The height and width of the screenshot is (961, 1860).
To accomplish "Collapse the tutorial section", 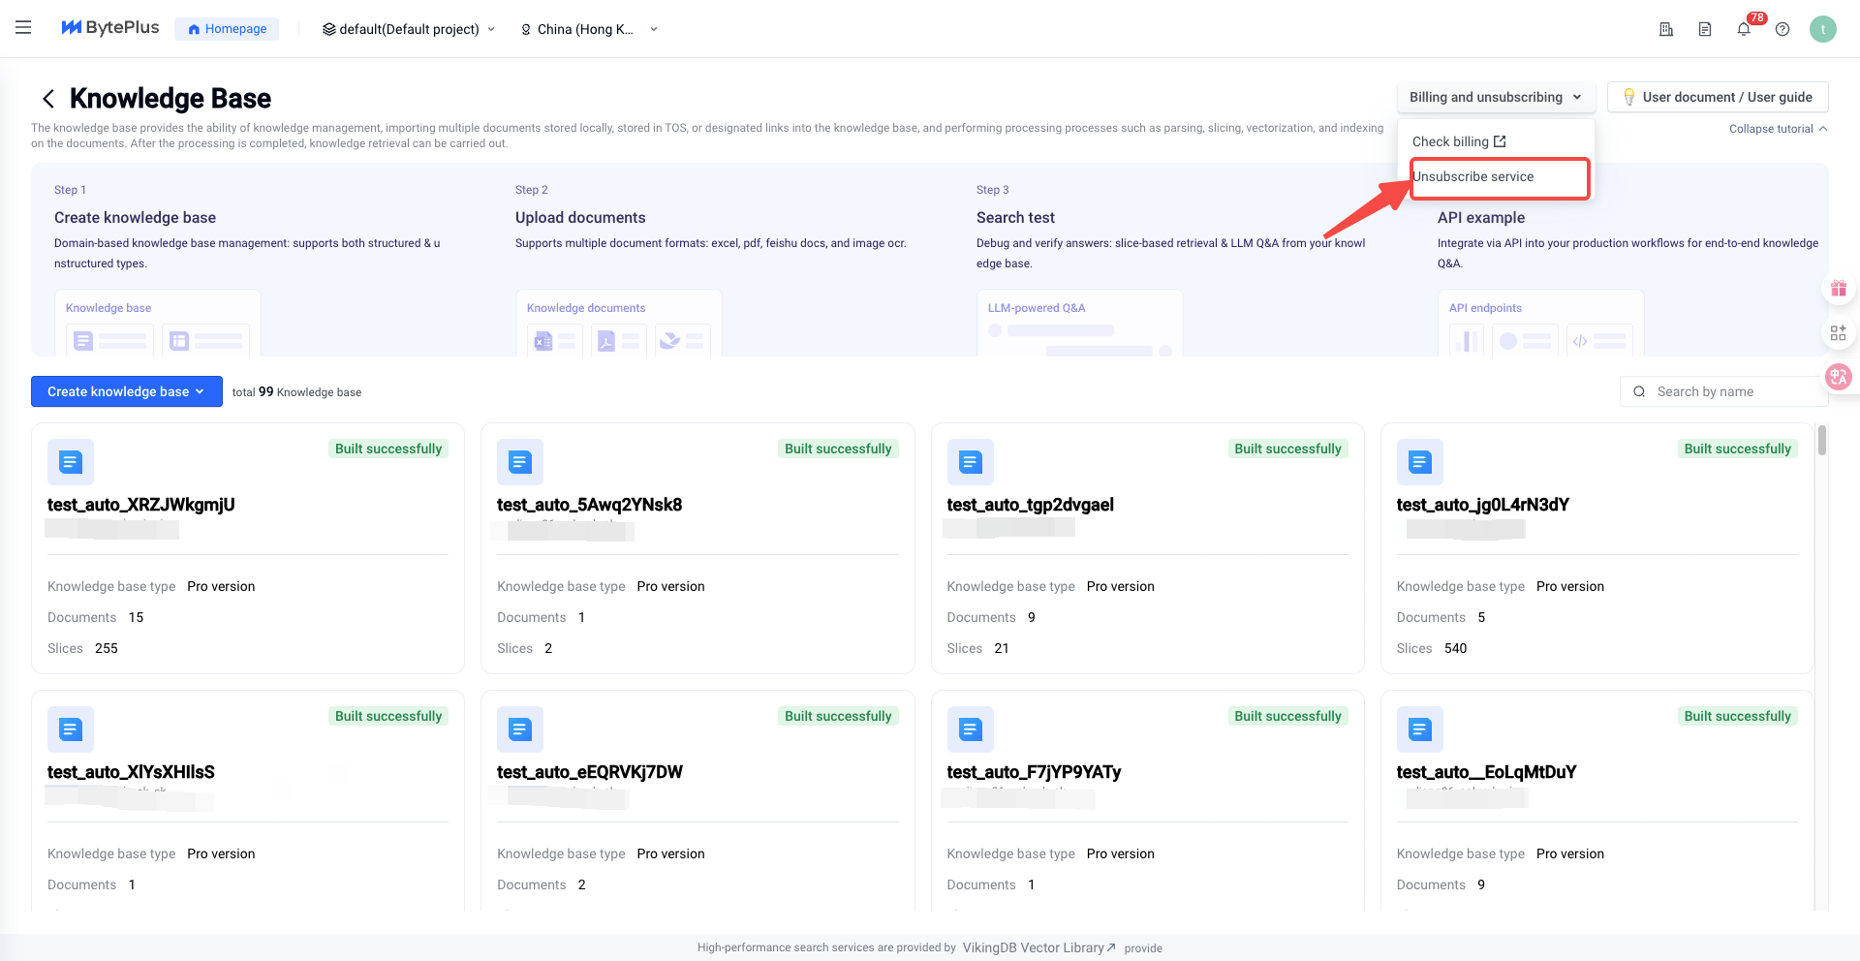I will [x=1778, y=129].
